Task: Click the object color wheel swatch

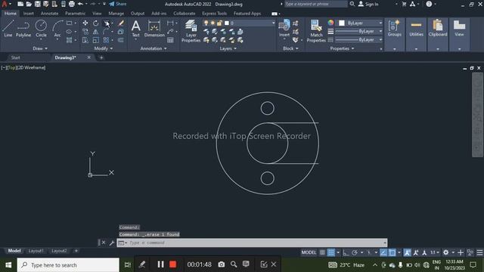Action: pyautogui.click(x=330, y=23)
